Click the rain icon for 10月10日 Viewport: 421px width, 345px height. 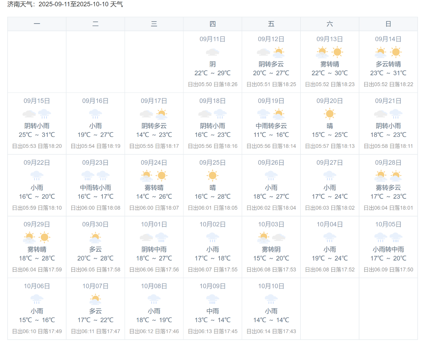(271, 299)
